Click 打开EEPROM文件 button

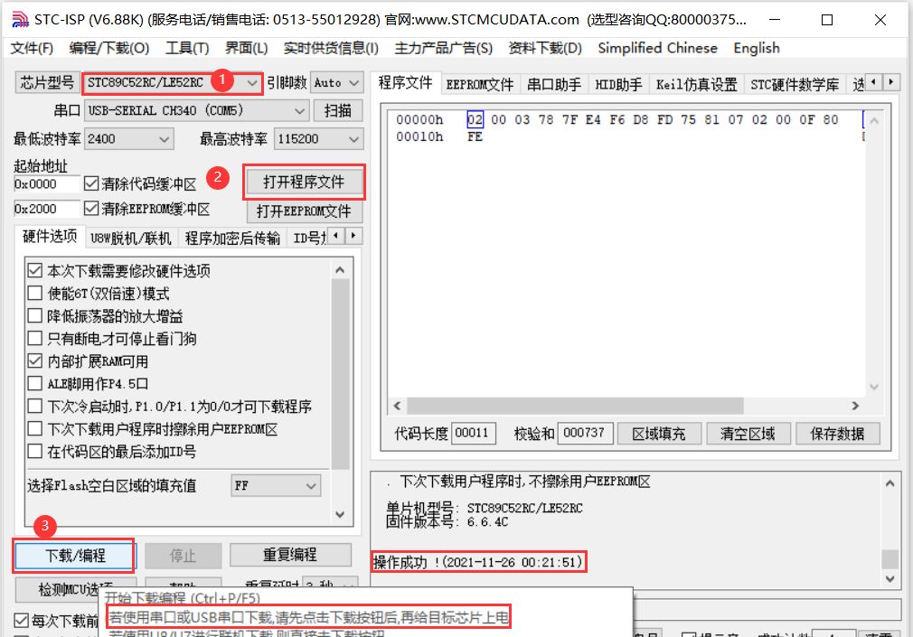[304, 211]
